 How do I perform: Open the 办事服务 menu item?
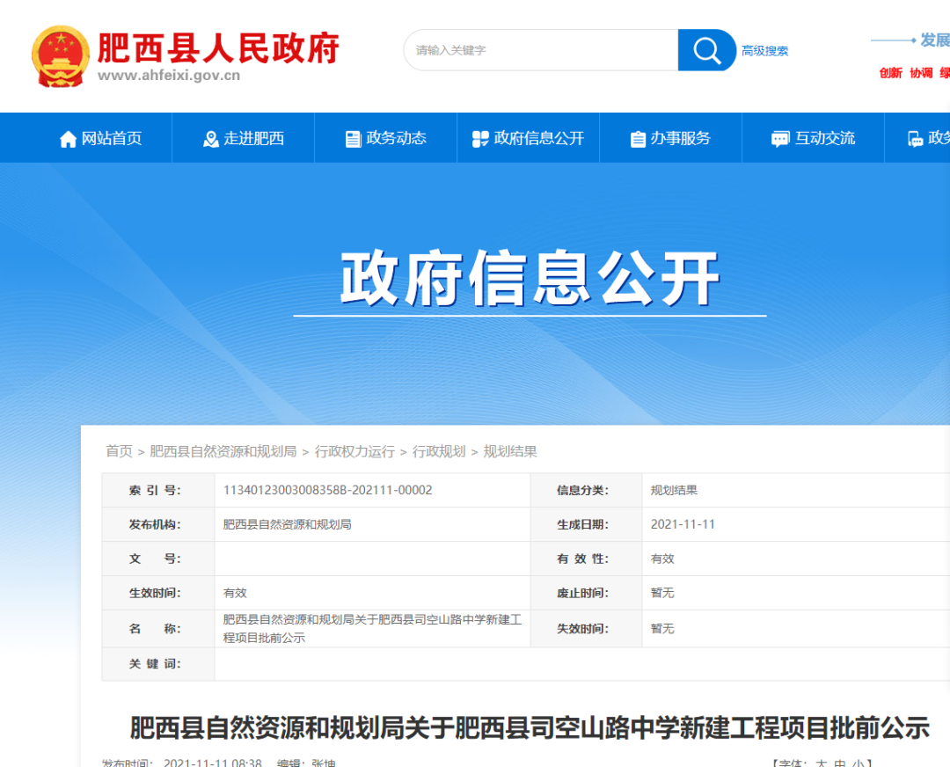(670, 138)
